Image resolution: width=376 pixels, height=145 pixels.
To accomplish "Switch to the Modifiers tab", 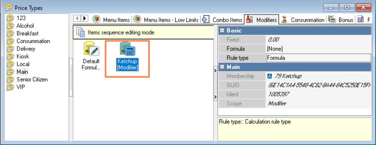I will 261,20.
